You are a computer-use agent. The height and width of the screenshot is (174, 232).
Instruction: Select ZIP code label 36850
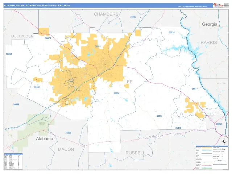(9, 54)
